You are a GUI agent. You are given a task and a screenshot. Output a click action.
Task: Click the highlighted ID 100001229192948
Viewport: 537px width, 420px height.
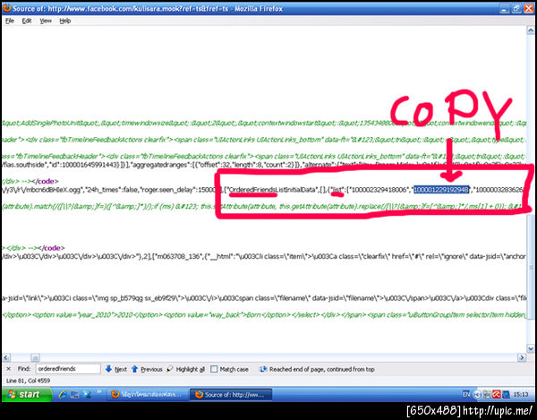(x=441, y=190)
